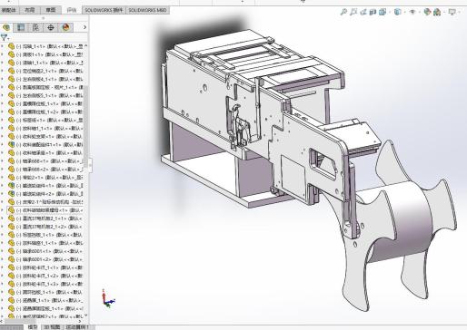Image resolution: width=467 pixels, height=330 pixels.
Task: Click the Apply Scene icon
Action: (x=437, y=12)
